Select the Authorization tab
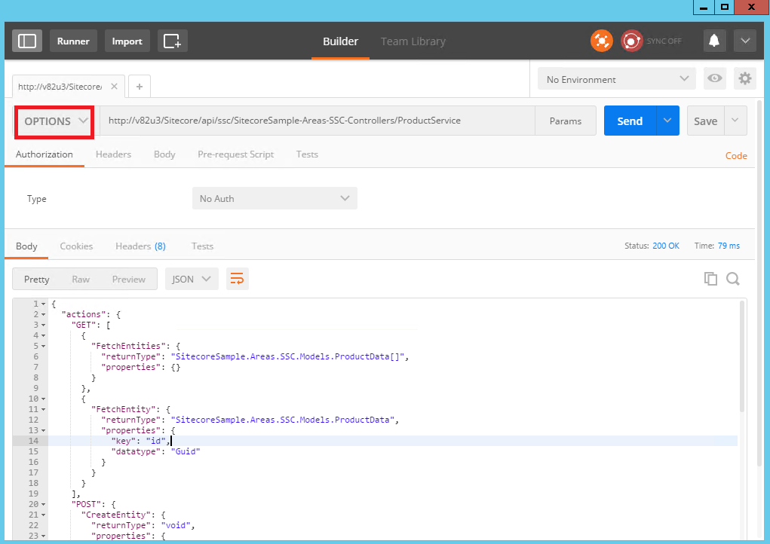This screenshot has width=770, height=544. tap(44, 154)
